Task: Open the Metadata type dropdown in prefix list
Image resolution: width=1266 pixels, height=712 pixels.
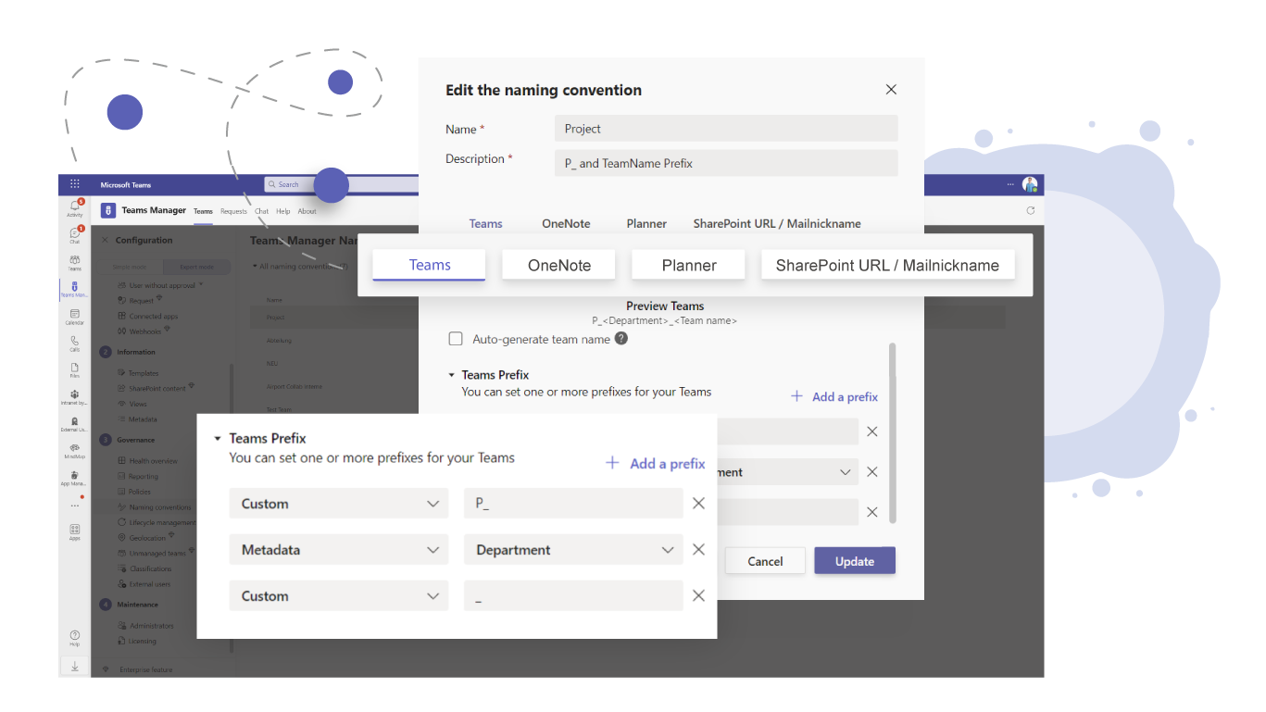Action: (x=339, y=550)
